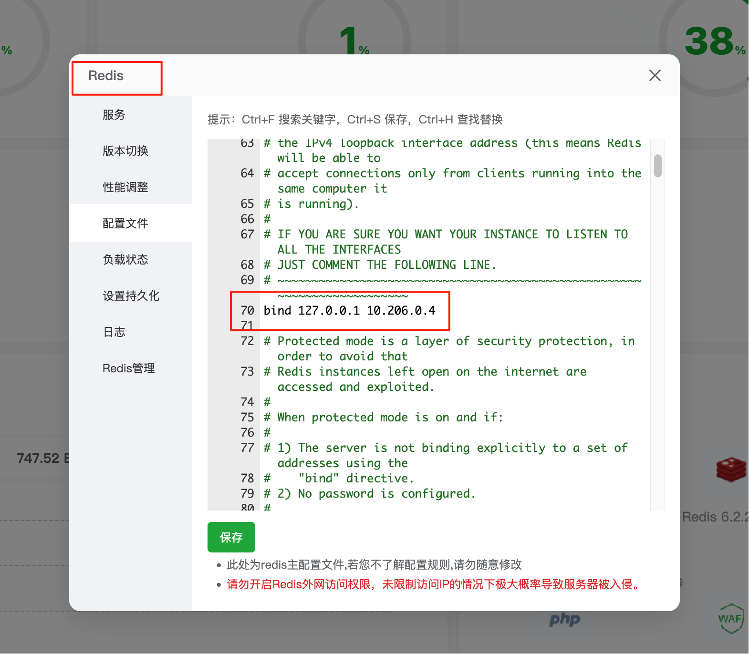
Task: Click line number 72 in the gutter
Action: [x=247, y=341]
